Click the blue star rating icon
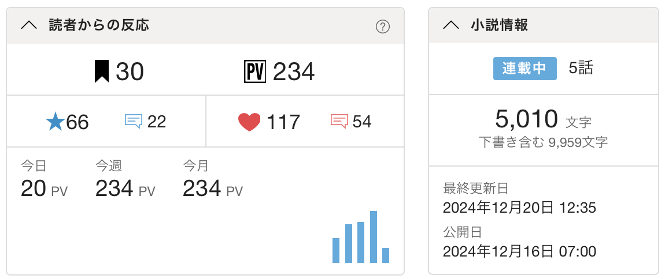 point(55,122)
